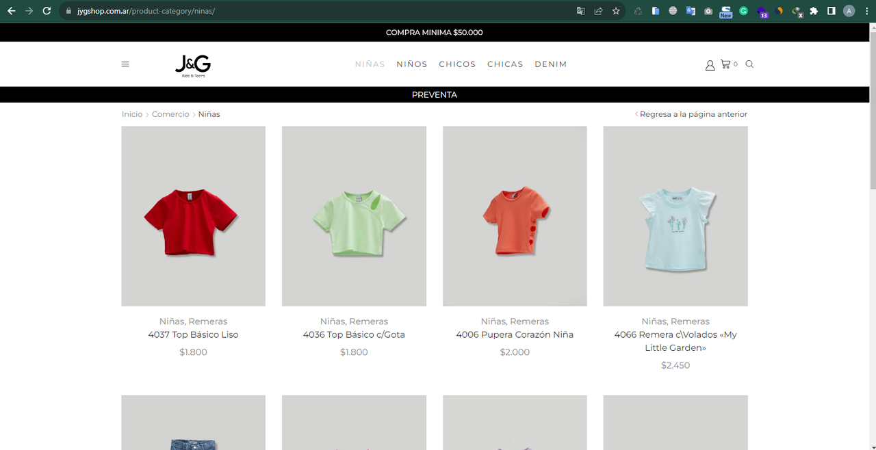The width and height of the screenshot is (876, 450).
Task: Reload the page with the refresh icon
Action: (x=47, y=11)
